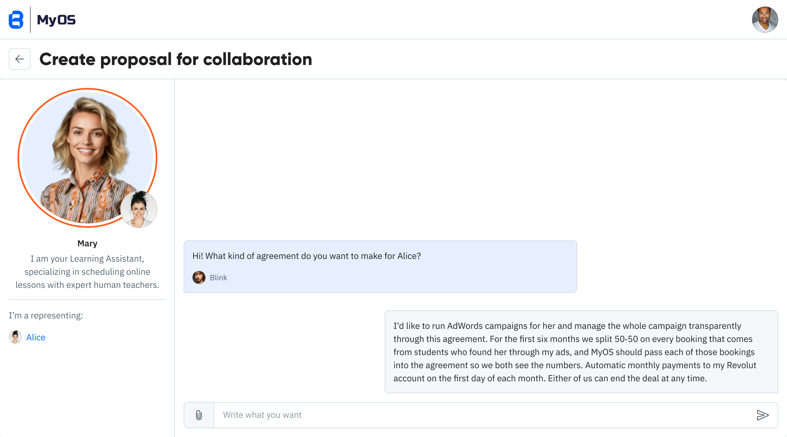Send the message with the arrow icon
The width and height of the screenshot is (787, 437).
coord(763,415)
